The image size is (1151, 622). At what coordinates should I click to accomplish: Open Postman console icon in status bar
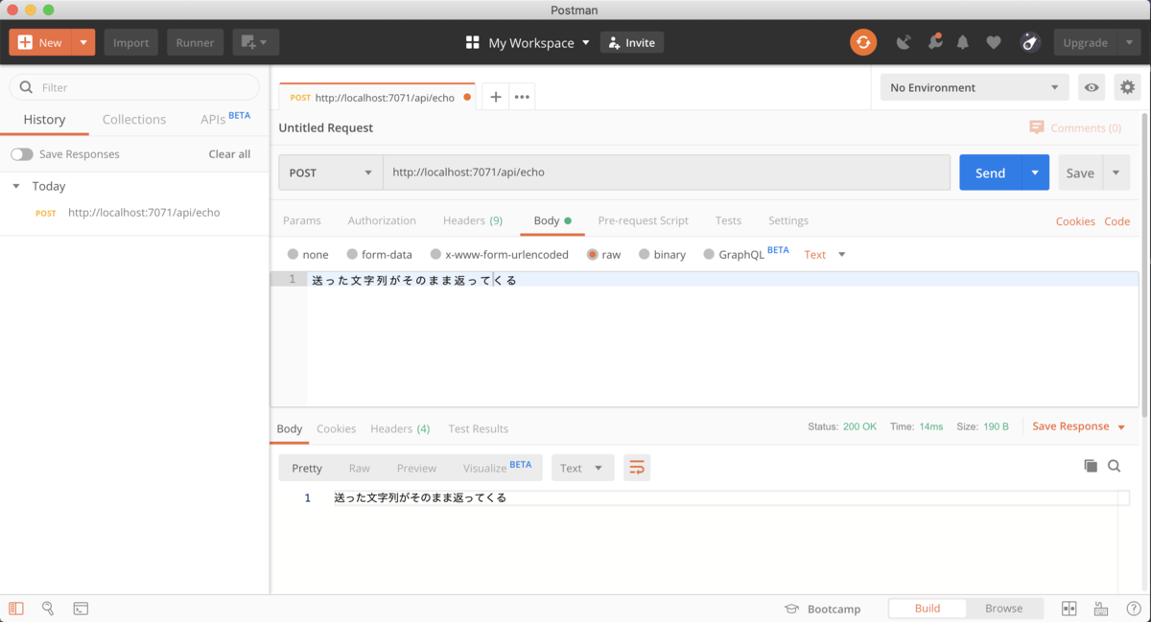pos(81,609)
